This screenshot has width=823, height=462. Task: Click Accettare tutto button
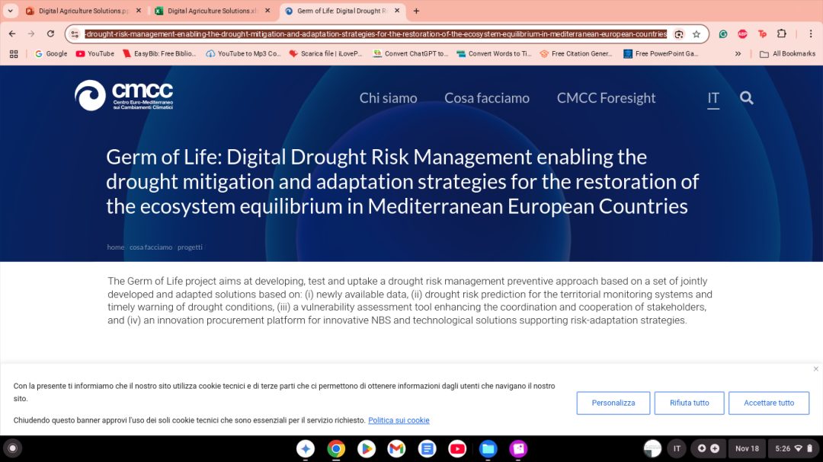[x=769, y=403]
